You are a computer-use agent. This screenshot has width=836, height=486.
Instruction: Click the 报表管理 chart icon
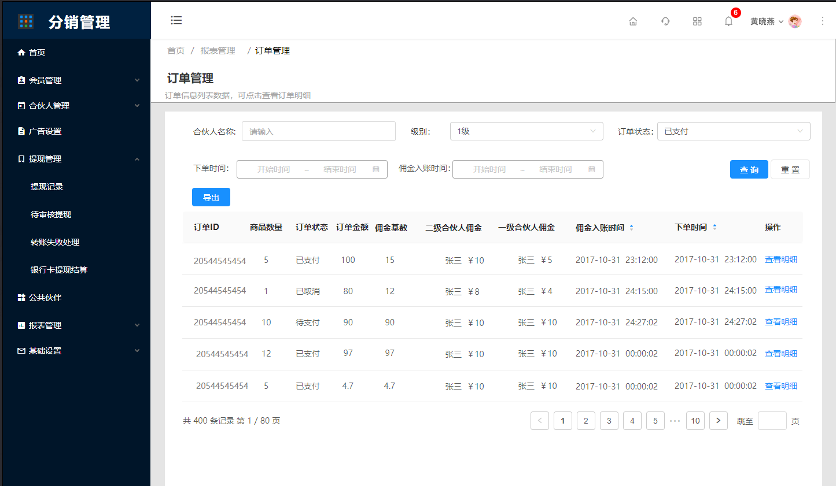coord(21,325)
